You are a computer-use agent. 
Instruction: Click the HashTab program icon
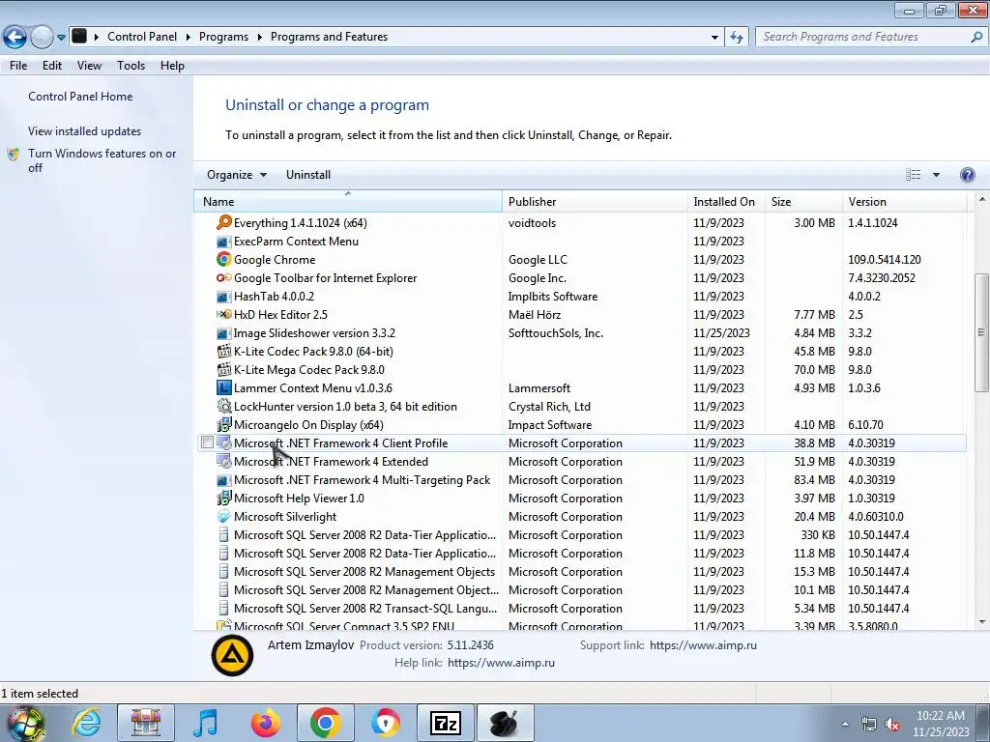coord(223,297)
